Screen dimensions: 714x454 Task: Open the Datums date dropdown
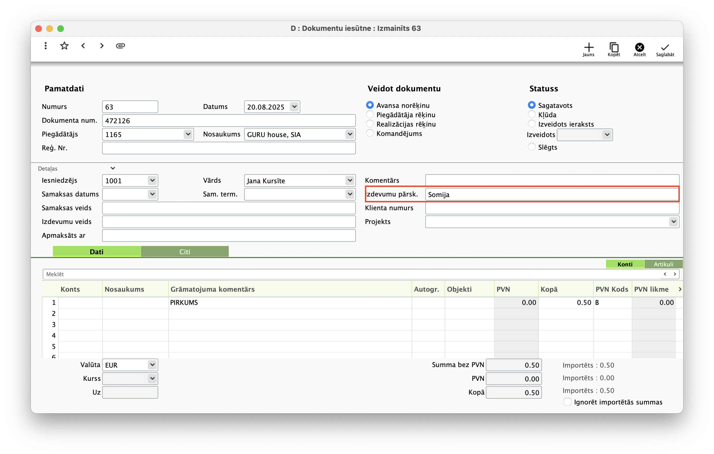pyautogui.click(x=294, y=107)
